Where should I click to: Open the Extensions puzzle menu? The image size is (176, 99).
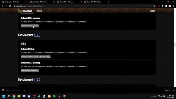(x=163, y=6)
